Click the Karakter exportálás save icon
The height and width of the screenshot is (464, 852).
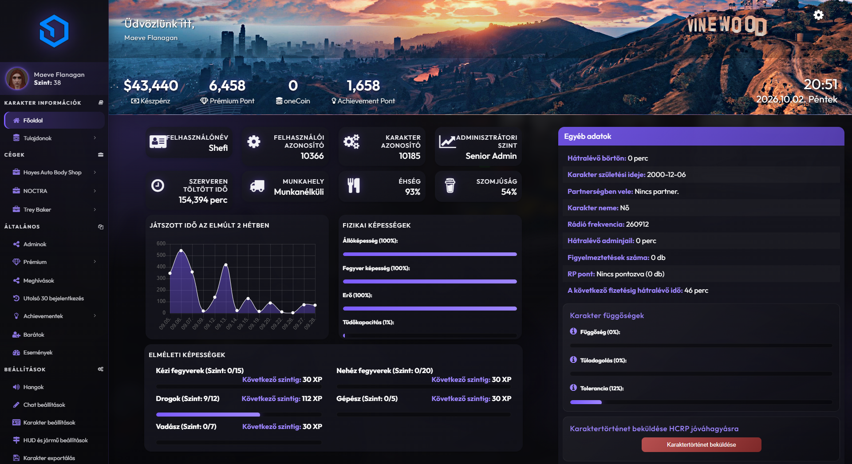click(x=16, y=458)
